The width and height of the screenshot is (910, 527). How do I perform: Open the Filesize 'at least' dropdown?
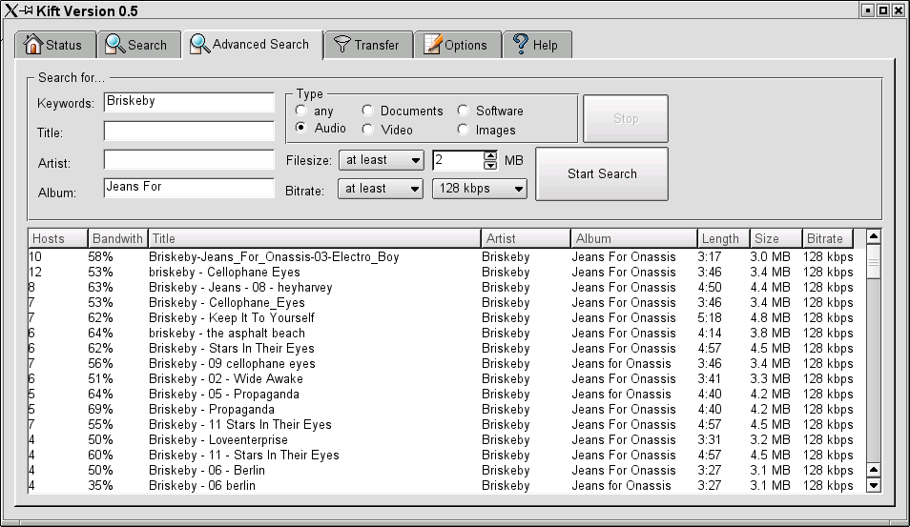[382, 160]
